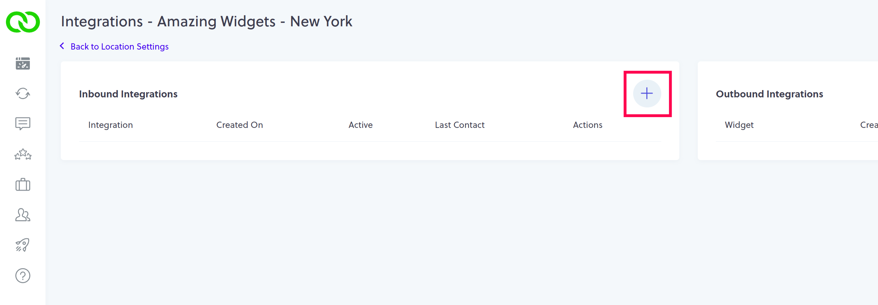
Task: Open the sync integrations icon
Action: (23, 94)
